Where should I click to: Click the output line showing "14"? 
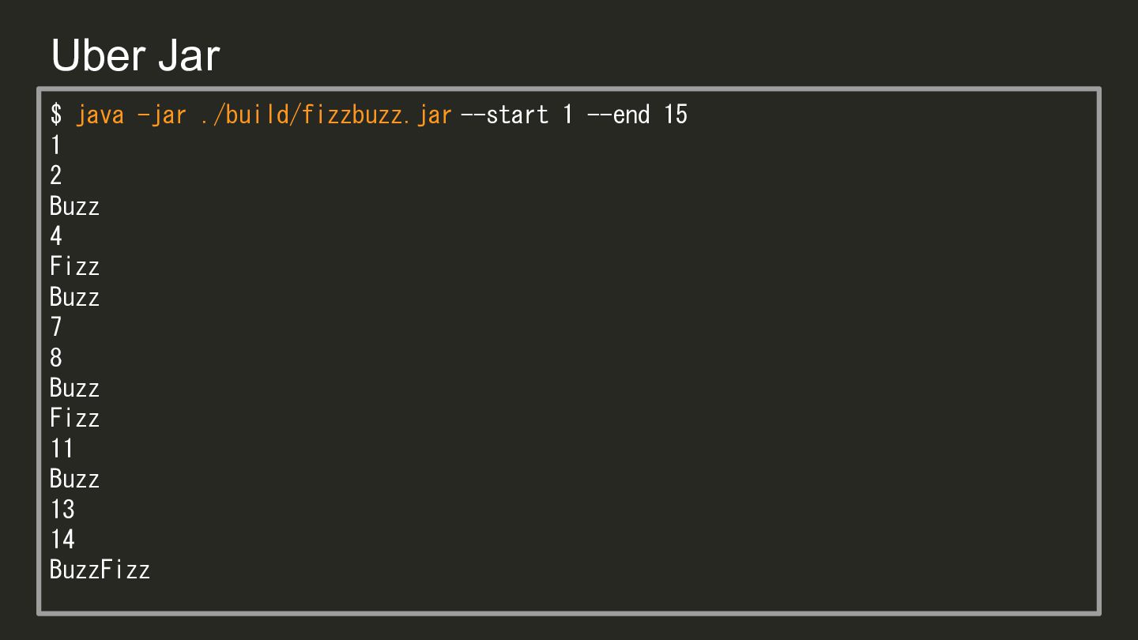click(x=62, y=540)
